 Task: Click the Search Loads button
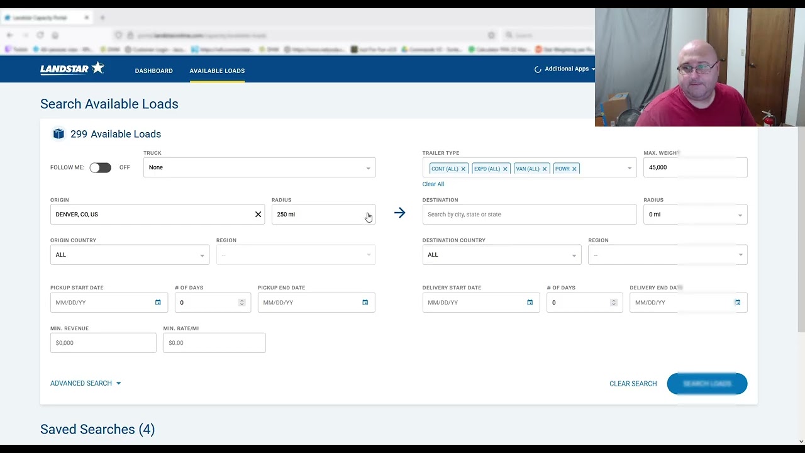pyautogui.click(x=707, y=384)
